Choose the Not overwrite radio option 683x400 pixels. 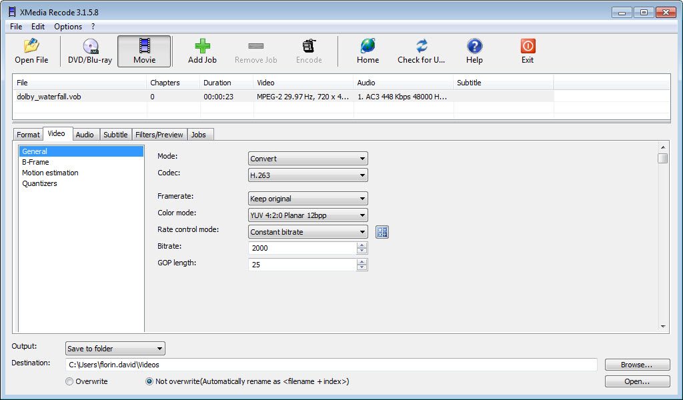[149, 381]
